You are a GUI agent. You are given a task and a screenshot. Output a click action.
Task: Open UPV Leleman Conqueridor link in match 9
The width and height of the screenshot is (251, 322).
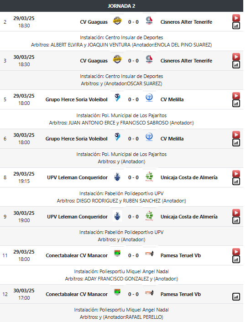tap(77, 217)
